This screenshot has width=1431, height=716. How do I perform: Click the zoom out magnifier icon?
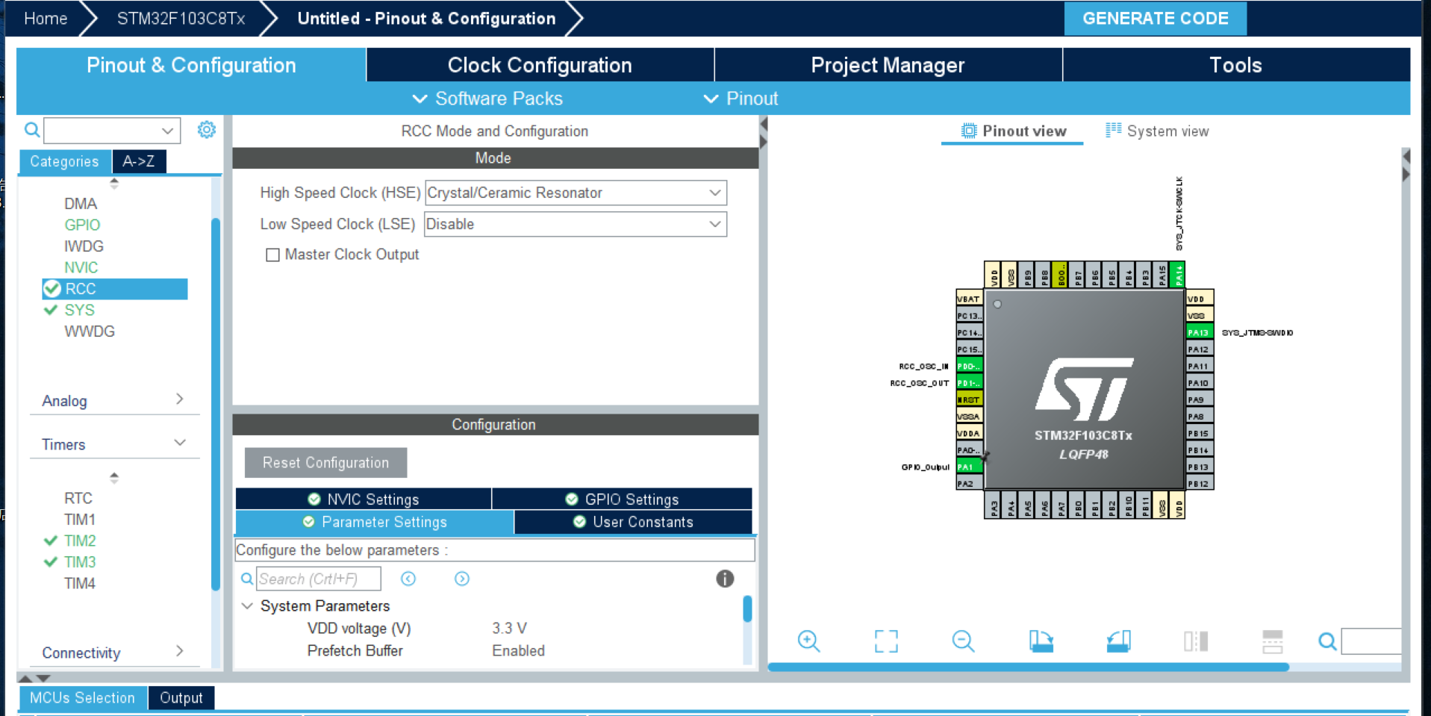963,641
